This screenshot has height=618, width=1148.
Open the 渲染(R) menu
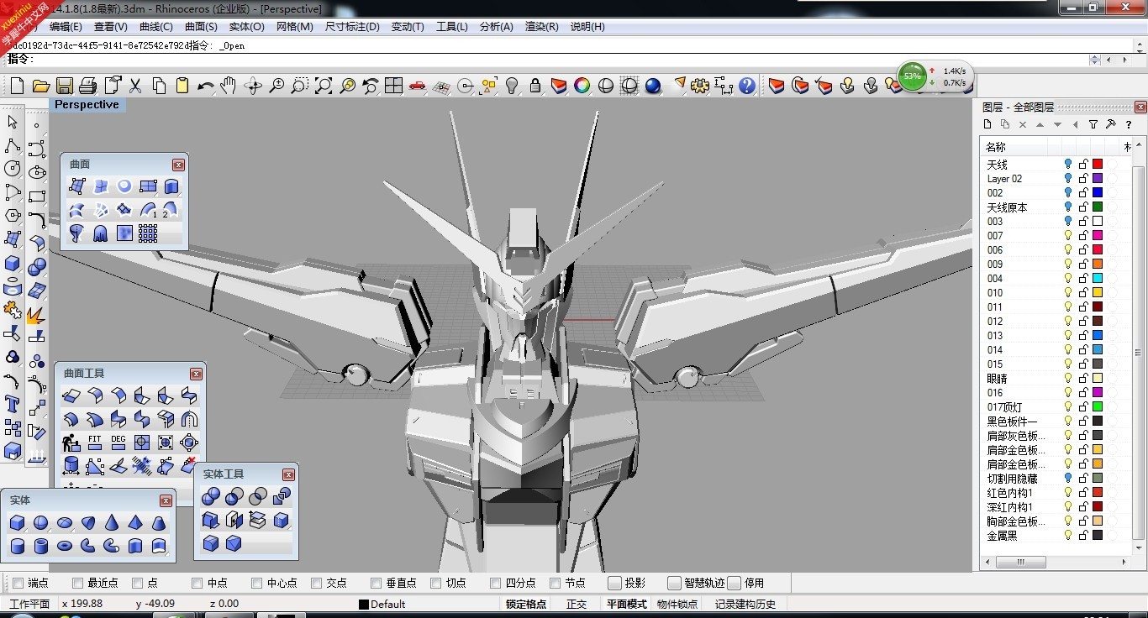541,26
